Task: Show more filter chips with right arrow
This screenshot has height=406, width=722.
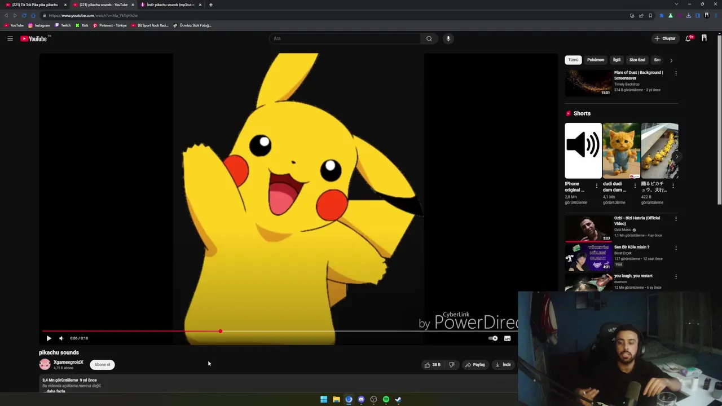Action: point(671,60)
